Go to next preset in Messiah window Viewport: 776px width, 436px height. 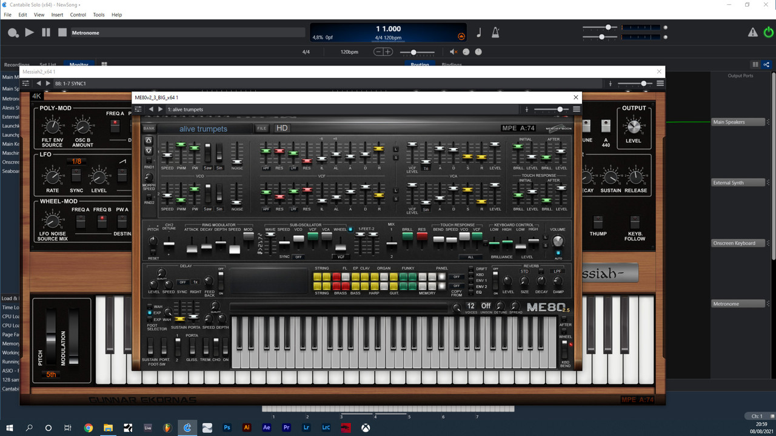[x=47, y=84]
